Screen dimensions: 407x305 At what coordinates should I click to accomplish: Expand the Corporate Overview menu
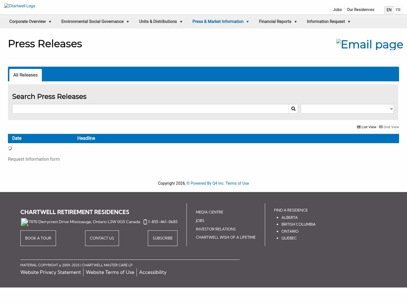tap(30, 21)
